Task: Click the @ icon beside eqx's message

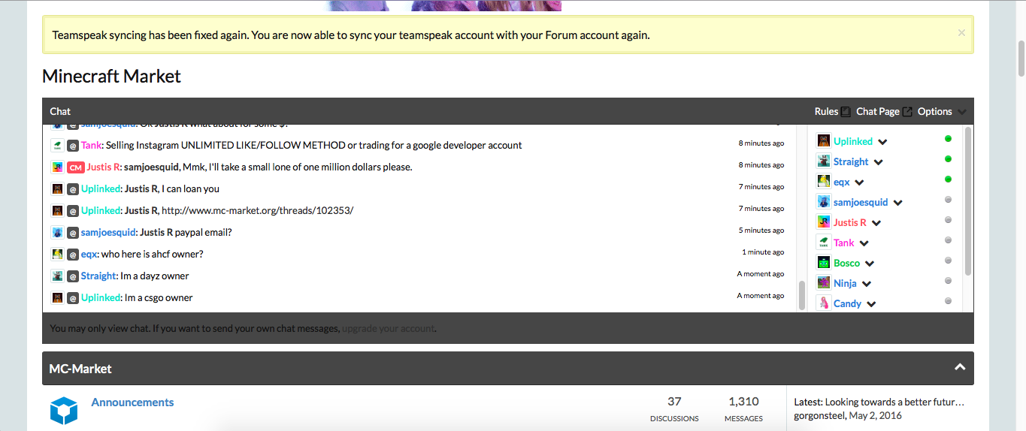Action: pyautogui.click(x=73, y=254)
